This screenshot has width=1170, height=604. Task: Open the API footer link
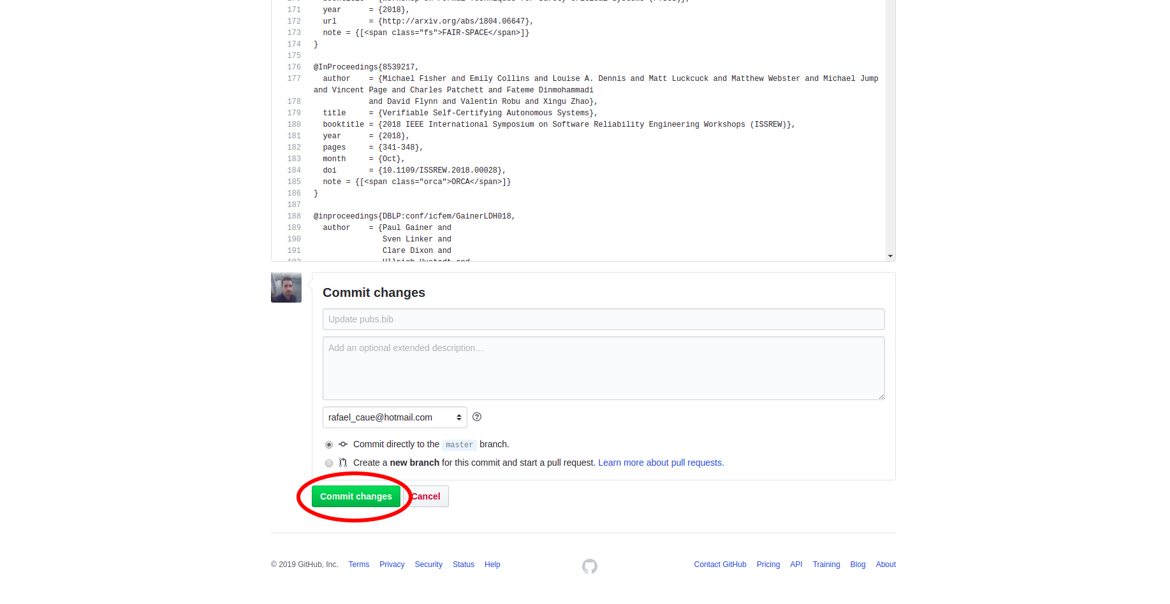point(796,564)
